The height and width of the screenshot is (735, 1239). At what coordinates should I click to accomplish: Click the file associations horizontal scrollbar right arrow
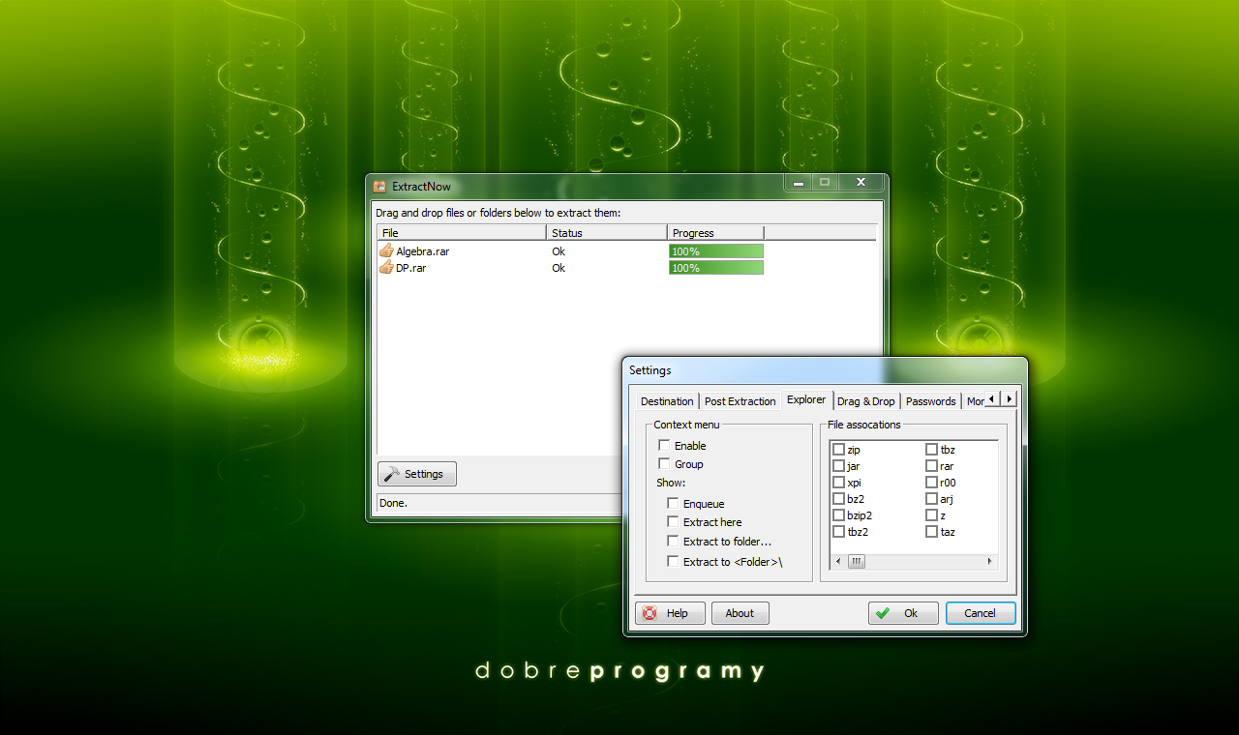989,561
